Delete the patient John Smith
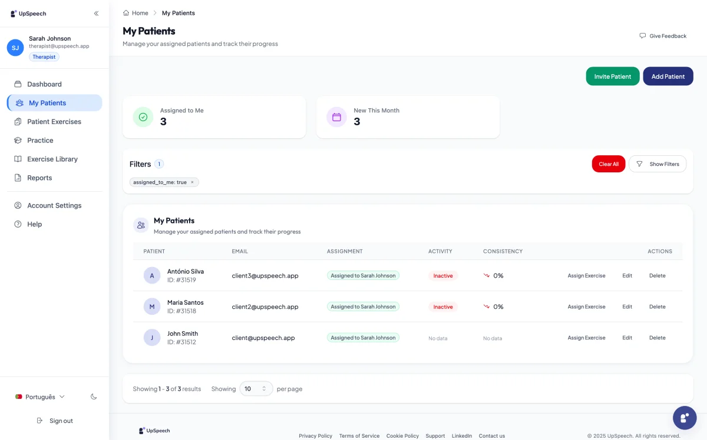 coord(657,338)
